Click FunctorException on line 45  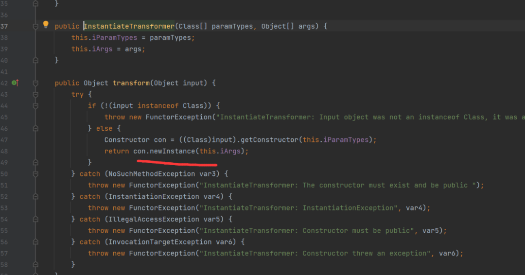click(178, 117)
